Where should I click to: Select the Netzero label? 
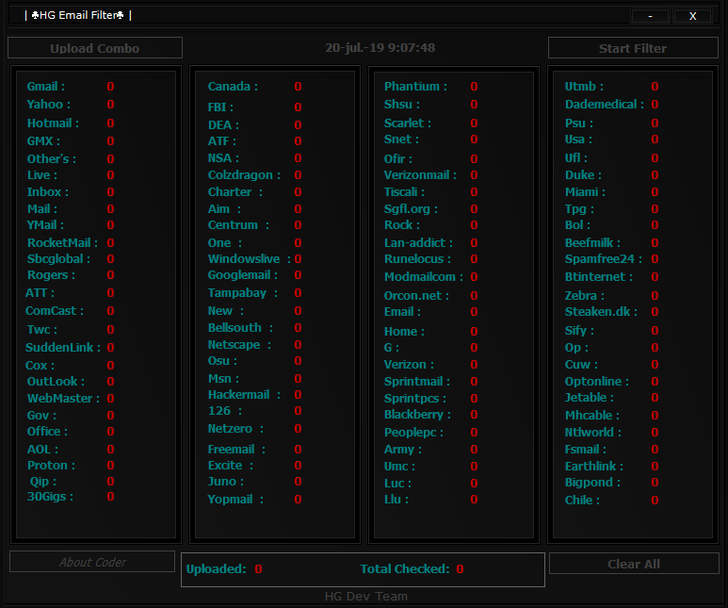(235, 429)
